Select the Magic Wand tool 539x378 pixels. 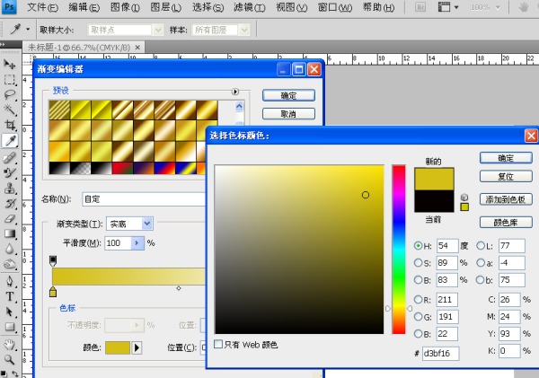[x=10, y=110]
